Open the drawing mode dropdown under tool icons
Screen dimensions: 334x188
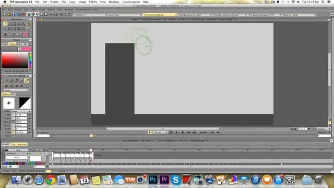tap(16, 90)
